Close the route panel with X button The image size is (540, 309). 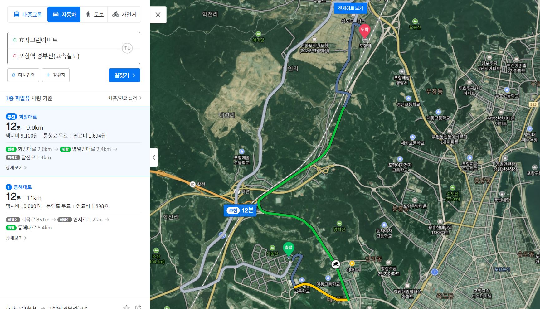pos(158,15)
